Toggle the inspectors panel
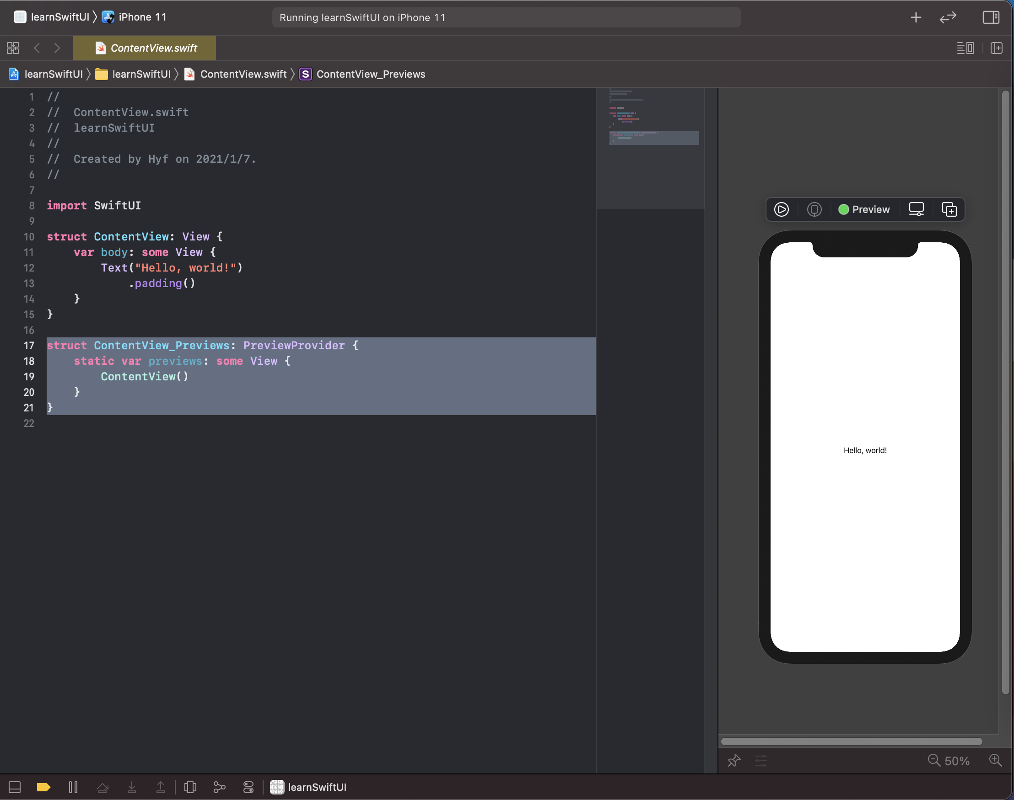This screenshot has height=800, width=1014. click(991, 17)
